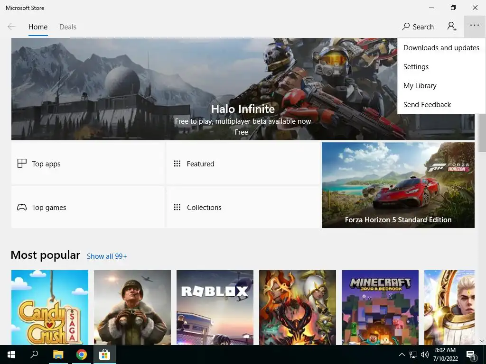486x364 pixels.
Task: Open the Halo Infinite hero banner
Action: [x=243, y=89]
